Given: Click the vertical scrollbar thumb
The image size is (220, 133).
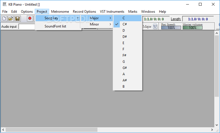Looking at the screenshot, I should 217,66.
